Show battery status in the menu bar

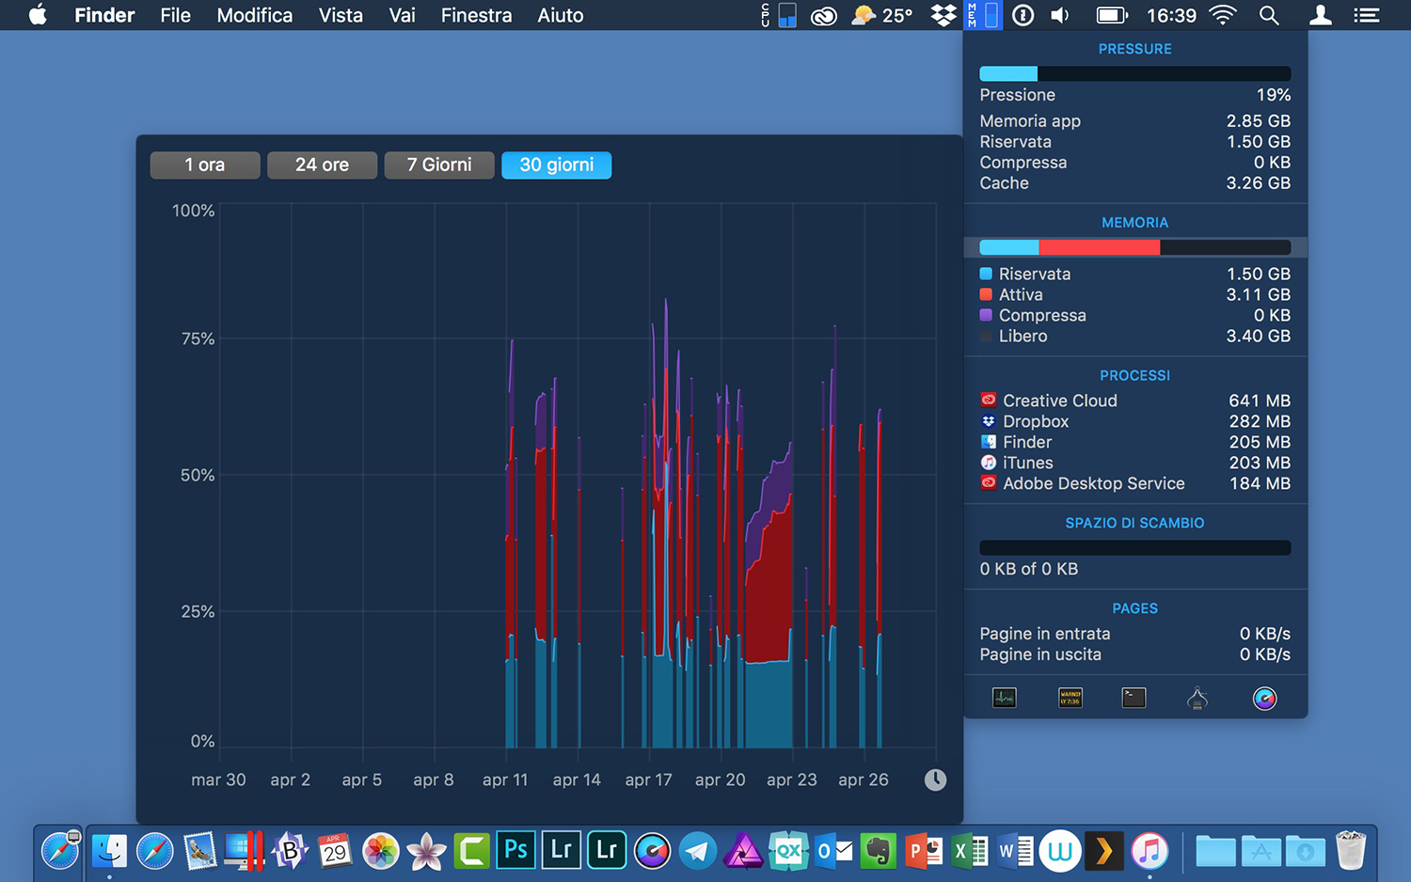(x=1112, y=15)
